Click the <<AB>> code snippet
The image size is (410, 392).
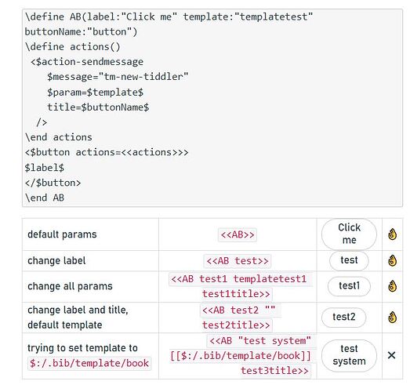tap(238, 234)
